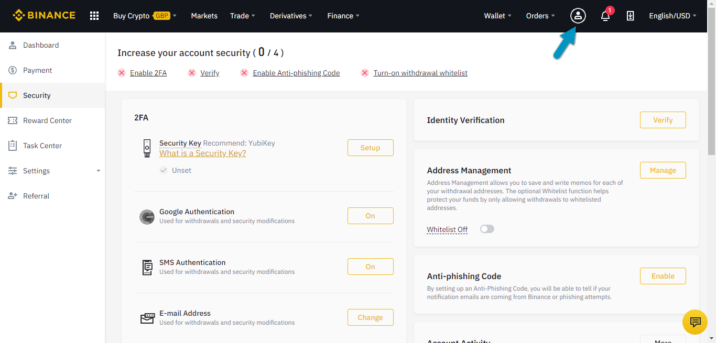This screenshot has width=716, height=343.
Task: Select Payment in the sidebar
Action: point(52,70)
